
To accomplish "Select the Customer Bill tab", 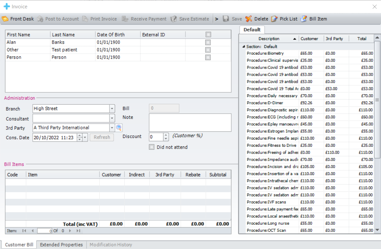I will click(19, 245).
